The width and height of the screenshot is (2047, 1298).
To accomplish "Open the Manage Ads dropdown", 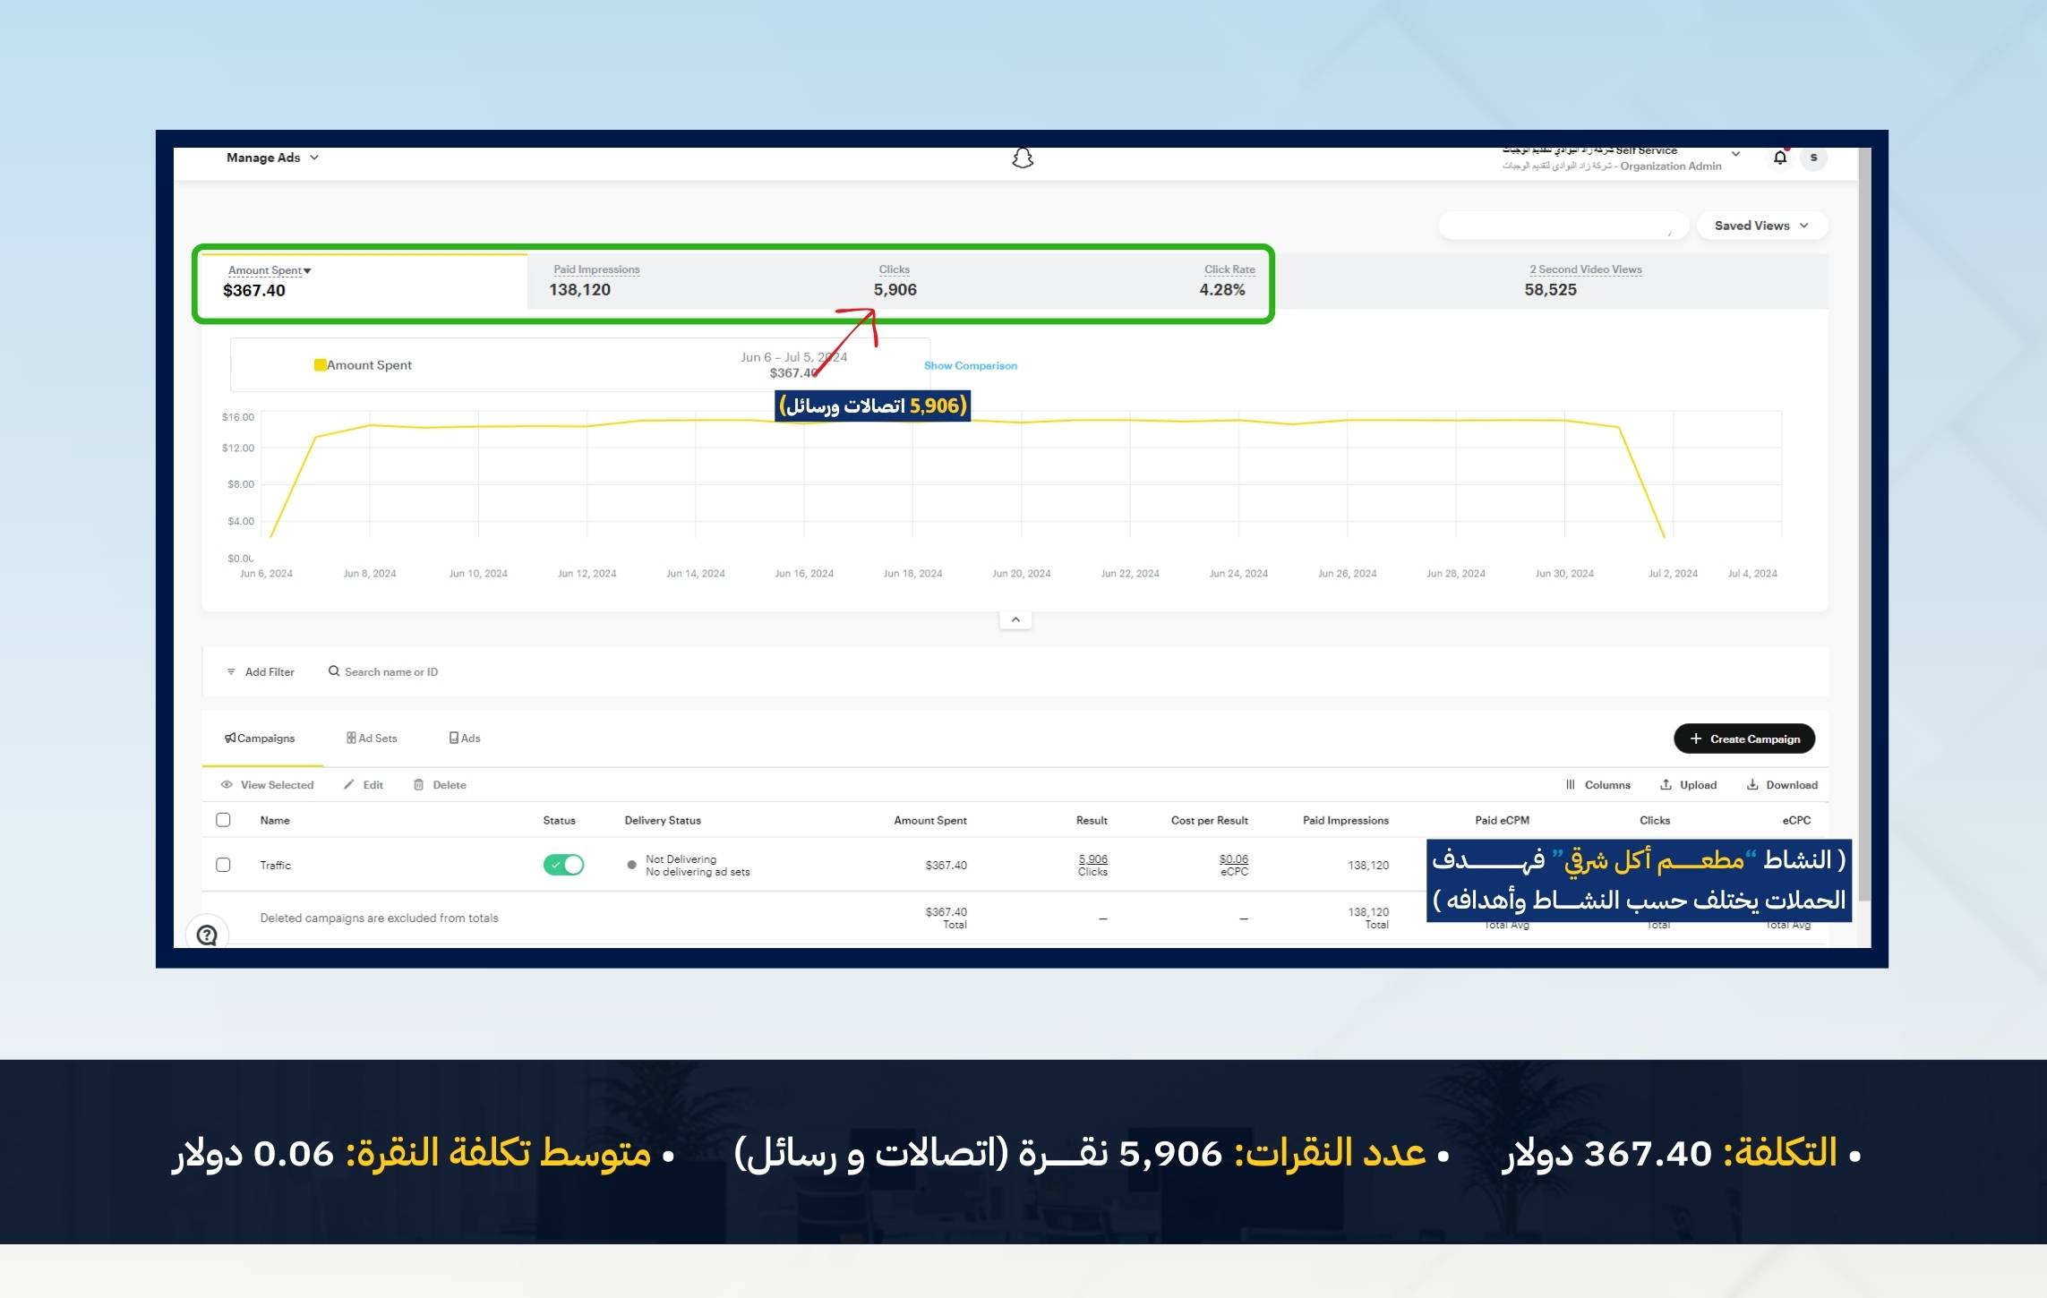I will click(x=272, y=158).
